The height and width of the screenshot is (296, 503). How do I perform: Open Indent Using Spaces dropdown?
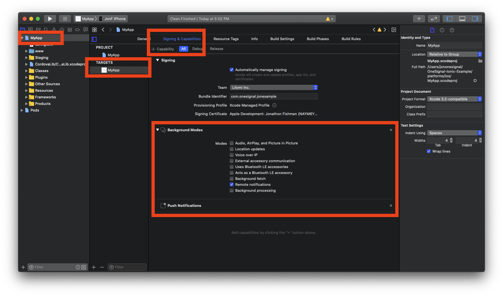point(454,133)
